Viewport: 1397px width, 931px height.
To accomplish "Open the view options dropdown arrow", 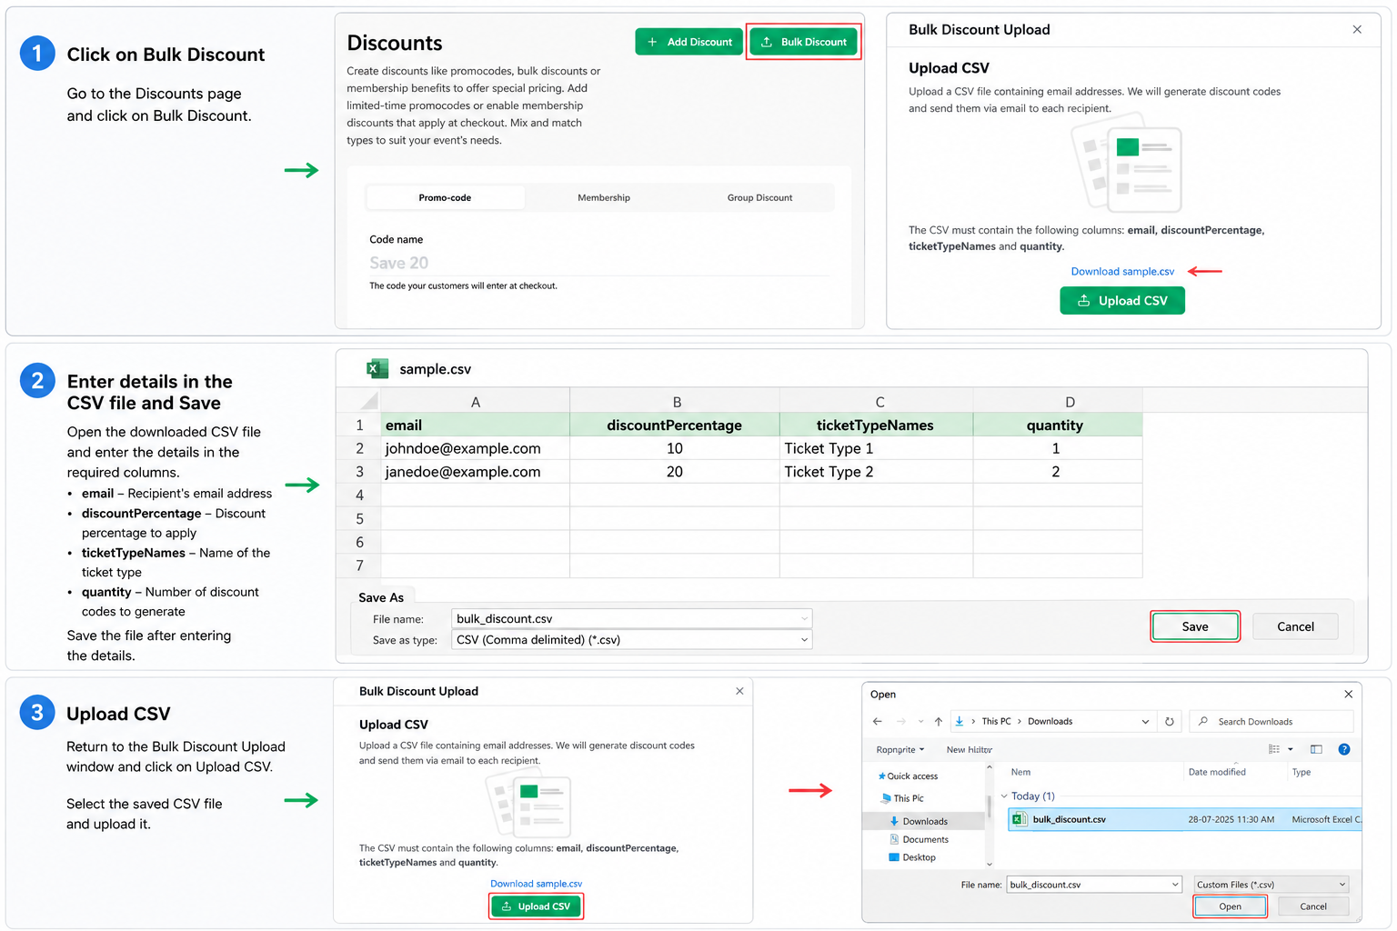I will pos(1290,750).
